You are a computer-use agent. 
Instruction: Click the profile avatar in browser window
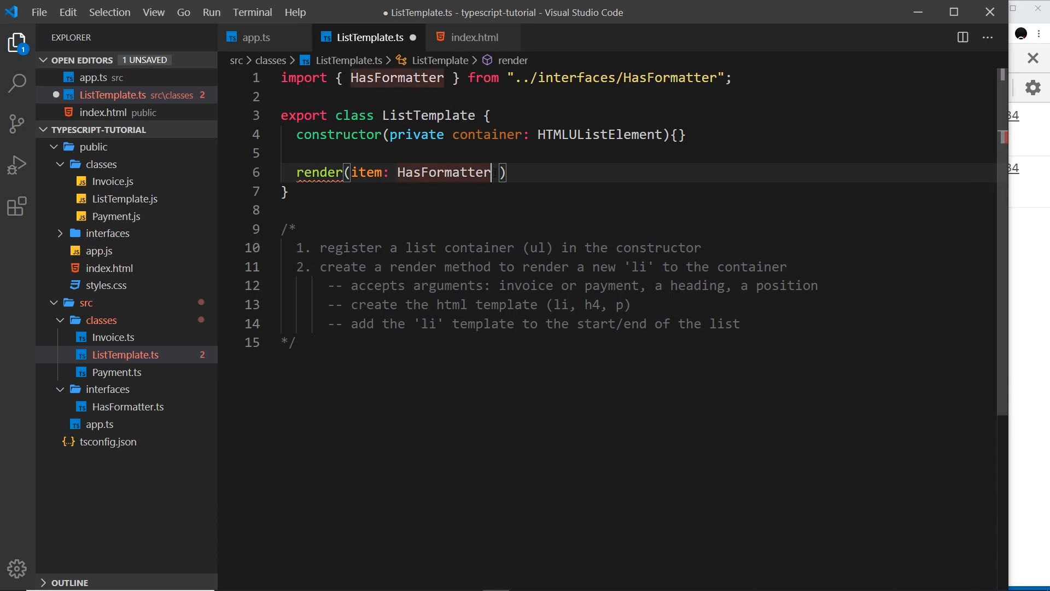[x=1021, y=34]
